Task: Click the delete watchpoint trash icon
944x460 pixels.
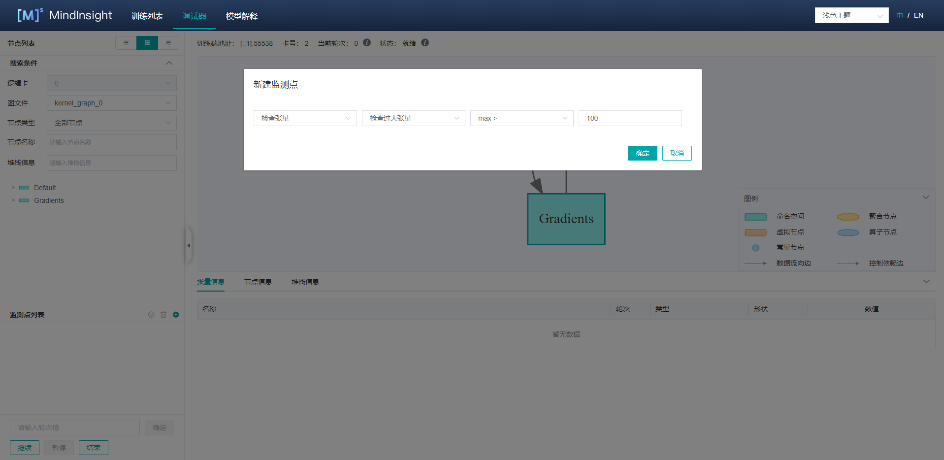Action: [163, 315]
